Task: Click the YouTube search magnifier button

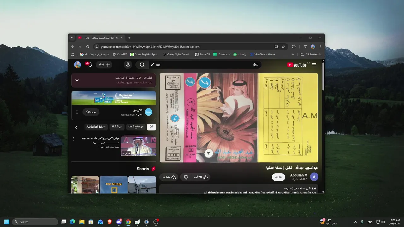Action: click(142, 65)
